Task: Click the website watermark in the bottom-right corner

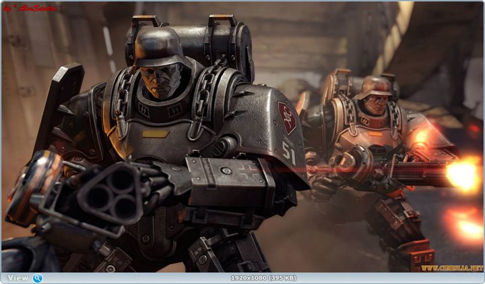Action: coord(452,268)
